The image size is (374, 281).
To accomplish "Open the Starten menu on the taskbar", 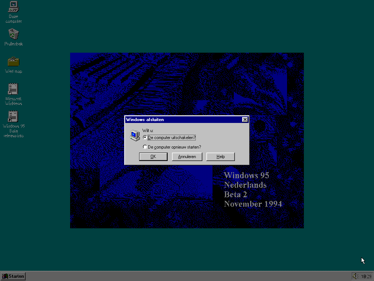I will pos(13,277).
